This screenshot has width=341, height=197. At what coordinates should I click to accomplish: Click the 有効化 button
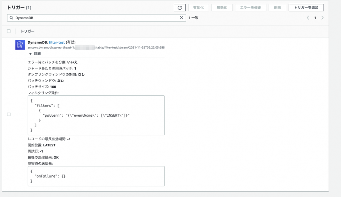(x=199, y=7)
